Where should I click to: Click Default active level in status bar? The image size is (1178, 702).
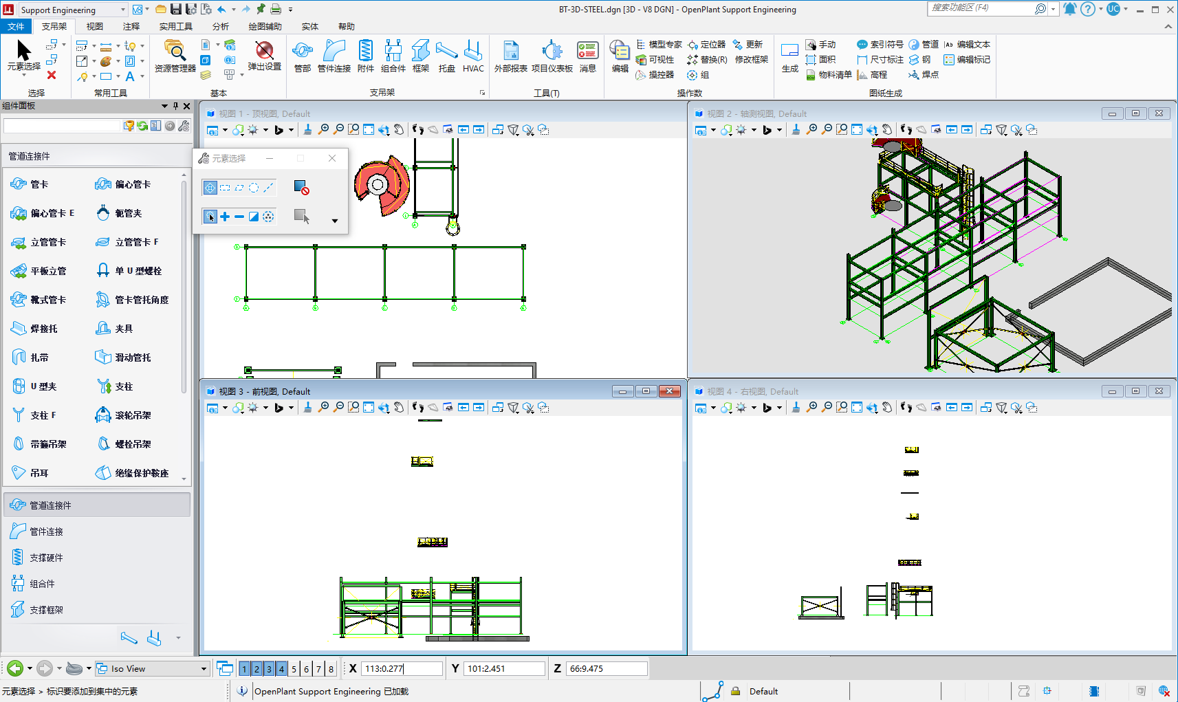click(x=763, y=691)
